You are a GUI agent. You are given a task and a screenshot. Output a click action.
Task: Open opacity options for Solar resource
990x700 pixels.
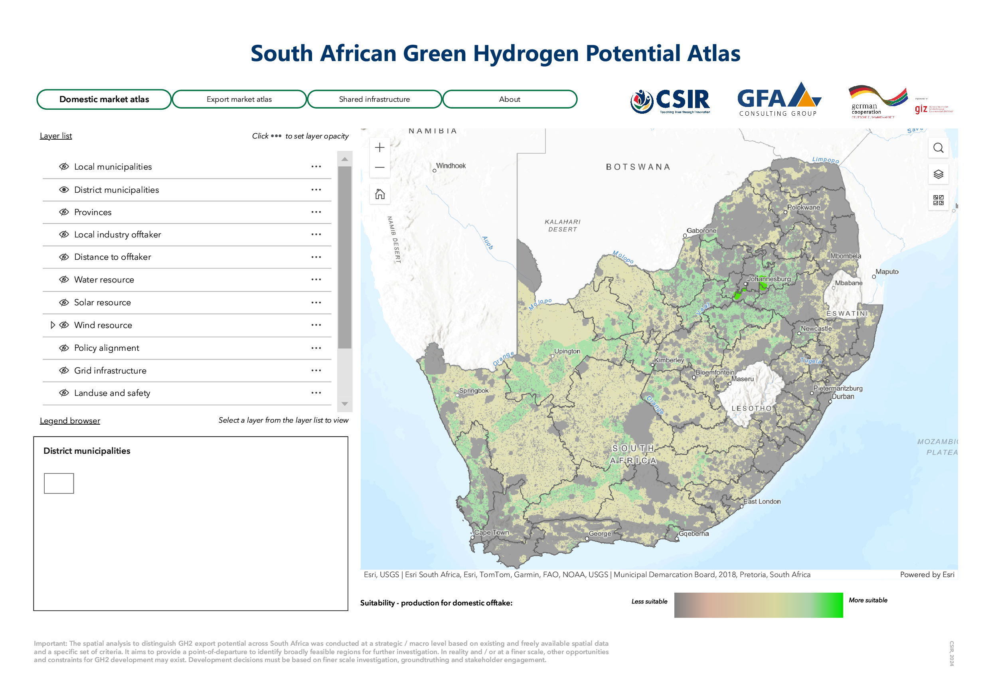pos(316,303)
